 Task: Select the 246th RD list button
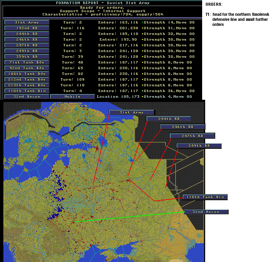(27, 40)
